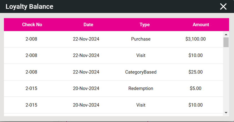Select the Purchase transaction row
The image size is (234, 122).
pyautogui.click(x=141, y=39)
